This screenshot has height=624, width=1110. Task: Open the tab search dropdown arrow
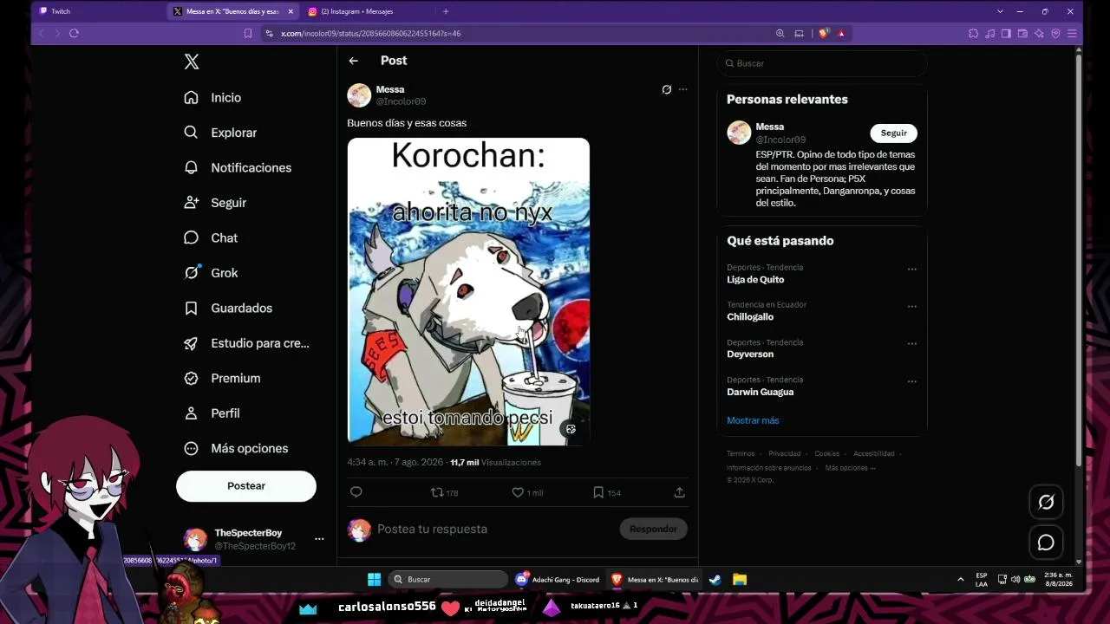1000,11
